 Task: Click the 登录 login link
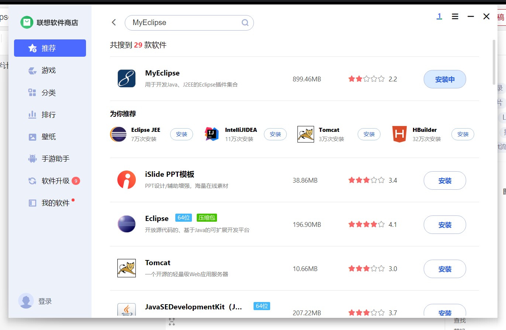[x=45, y=301]
